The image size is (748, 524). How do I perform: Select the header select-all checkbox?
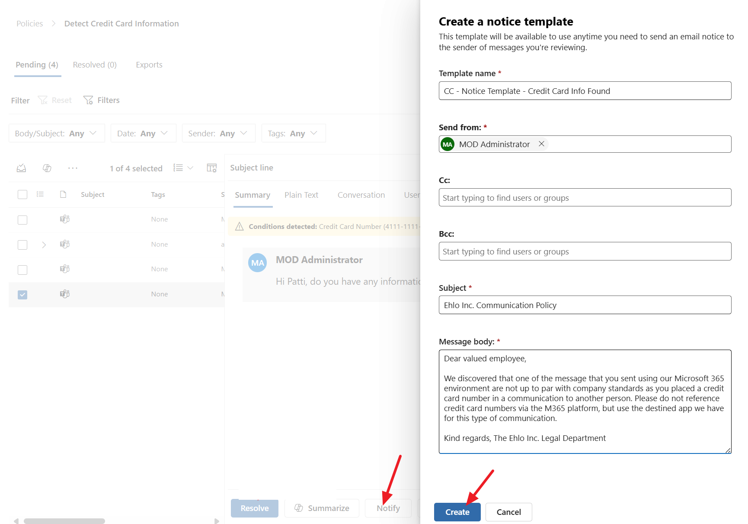tap(22, 194)
